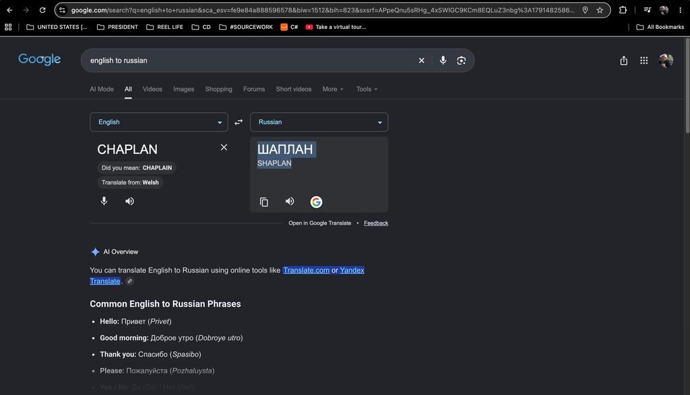Image resolution: width=690 pixels, height=395 pixels.
Task: Start voice search from the search bar
Action: pos(443,60)
